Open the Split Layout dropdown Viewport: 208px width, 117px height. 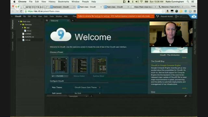(87, 93)
